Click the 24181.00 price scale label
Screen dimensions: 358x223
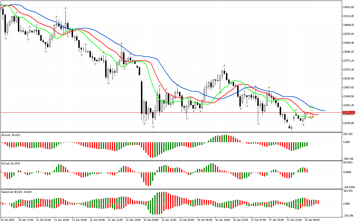pos(348,7)
